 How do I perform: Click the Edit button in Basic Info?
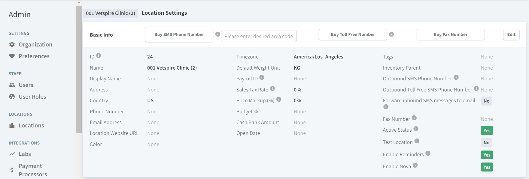click(511, 34)
